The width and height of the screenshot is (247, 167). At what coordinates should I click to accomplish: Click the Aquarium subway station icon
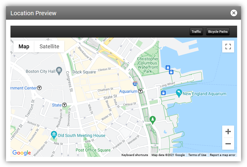click(140, 91)
